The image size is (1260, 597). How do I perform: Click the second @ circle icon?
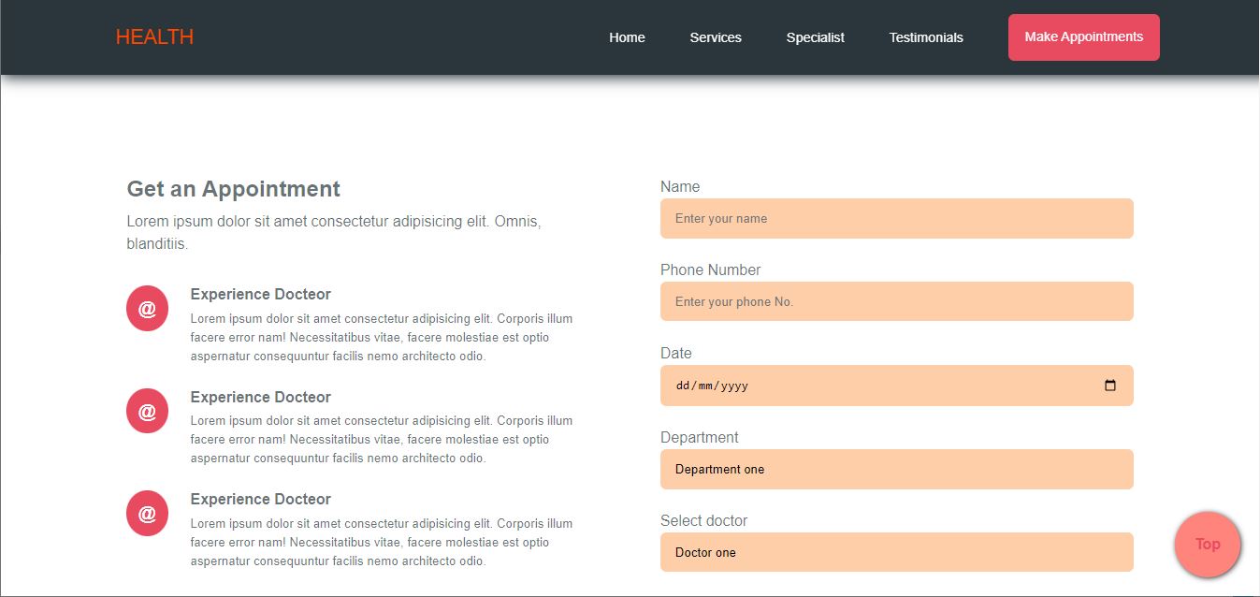pos(147,412)
